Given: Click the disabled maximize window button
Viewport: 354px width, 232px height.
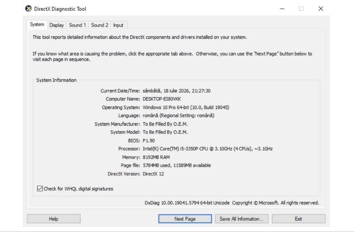Looking at the screenshot, I should [x=301, y=9].
